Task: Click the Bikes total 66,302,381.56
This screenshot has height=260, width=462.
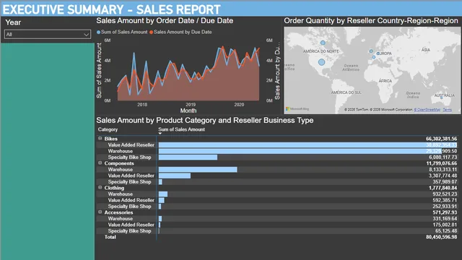Action: point(441,139)
